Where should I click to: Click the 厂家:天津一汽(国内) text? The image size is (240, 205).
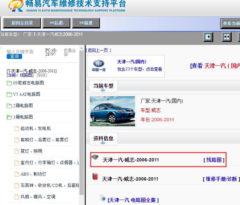click(162, 101)
